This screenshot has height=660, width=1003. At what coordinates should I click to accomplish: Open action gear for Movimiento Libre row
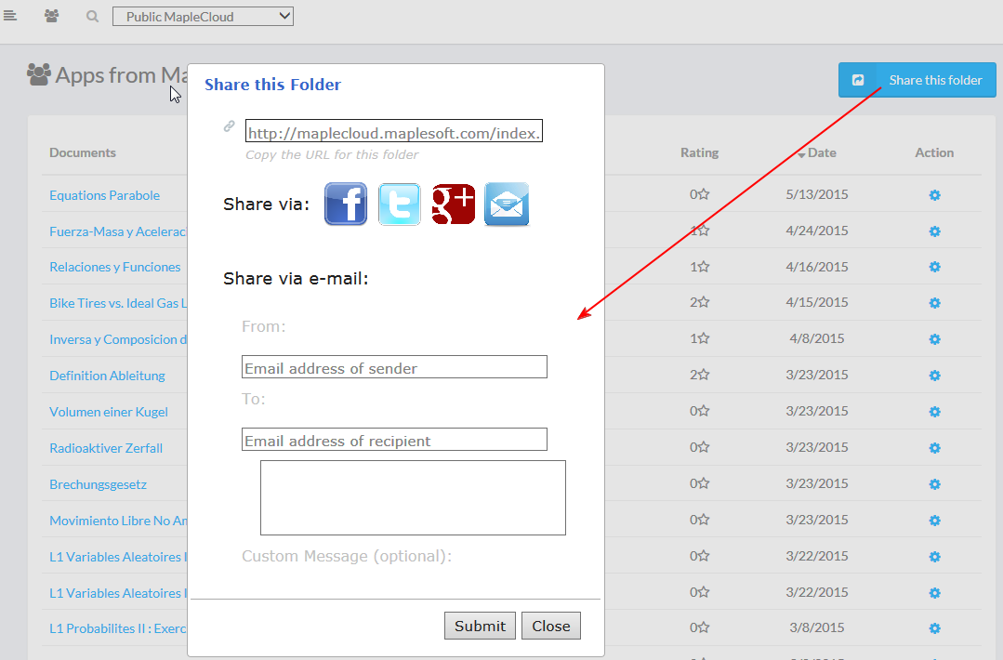click(x=934, y=521)
